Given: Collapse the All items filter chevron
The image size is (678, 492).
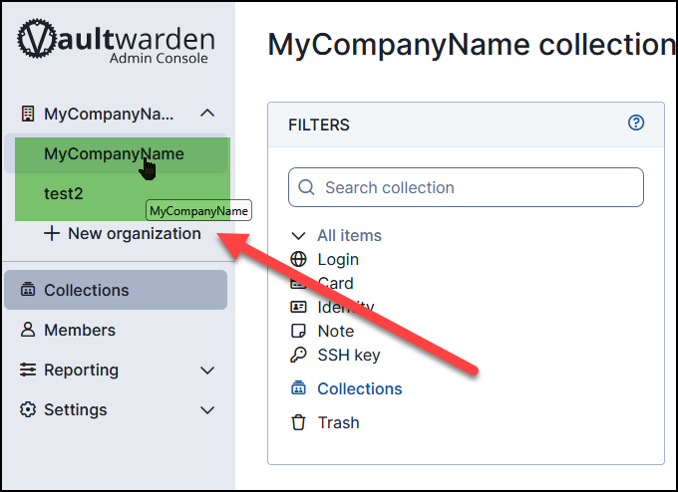Looking at the screenshot, I should [298, 236].
